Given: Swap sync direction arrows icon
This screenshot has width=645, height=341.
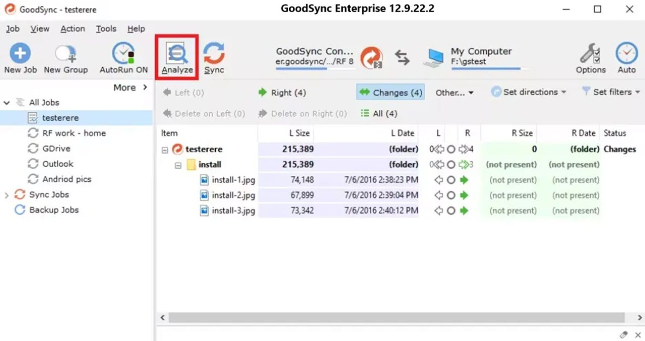Looking at the screenshot, I should pos(402,57).
